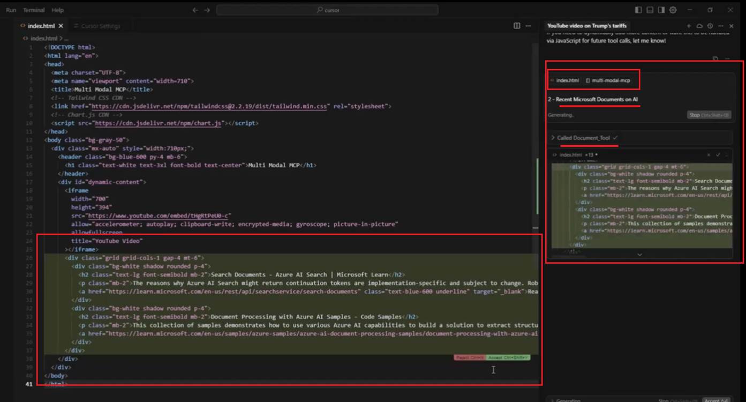Reject the inline editor change
Image resolution: width=746 pixels, height=402 pixels.
click(470, 358)
